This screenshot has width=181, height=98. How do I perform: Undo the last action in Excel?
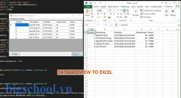[95, 3]
